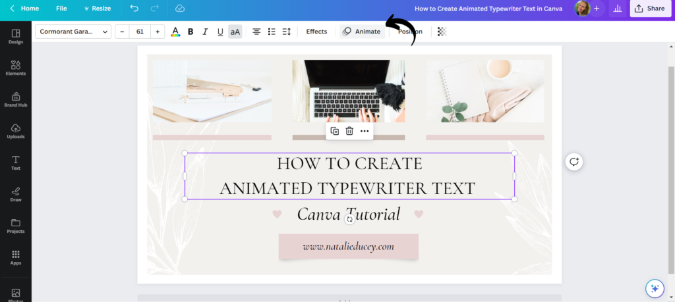Go back to Home
The width and height of the screenshot is (675, 302).
point(24,8)
